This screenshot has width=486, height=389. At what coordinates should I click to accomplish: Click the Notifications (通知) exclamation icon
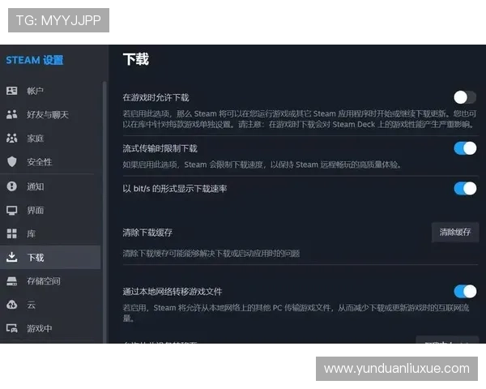12,186
